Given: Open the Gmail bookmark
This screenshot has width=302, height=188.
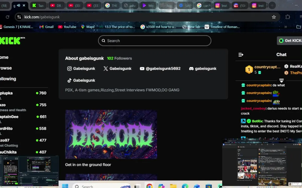Looking at the screenshot, I should point(46,27).
